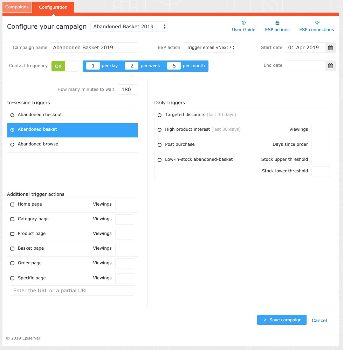Expand the campaign selector dropdown
The width and height of the screenshot is (343, 350).
[129, 27]
